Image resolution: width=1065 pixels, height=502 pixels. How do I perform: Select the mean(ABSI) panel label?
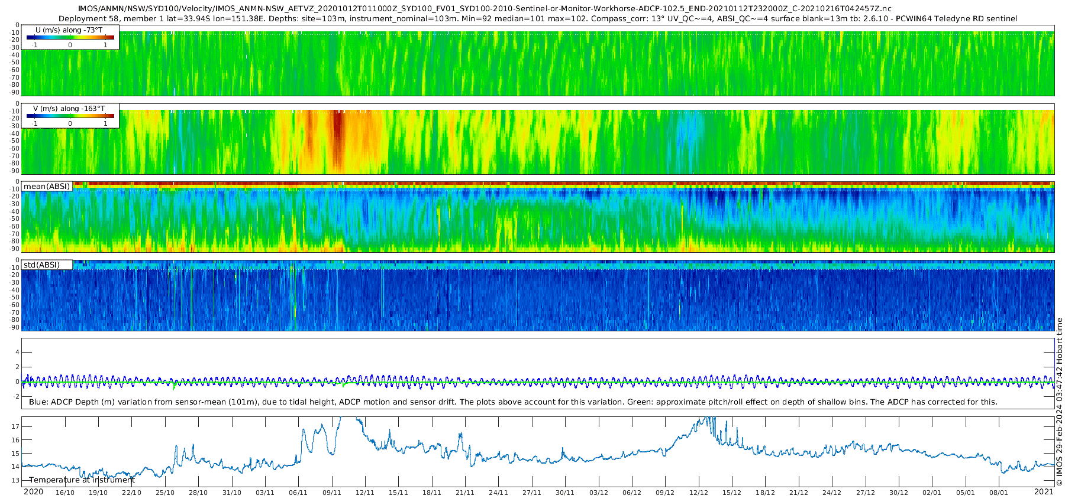point(47,186)
